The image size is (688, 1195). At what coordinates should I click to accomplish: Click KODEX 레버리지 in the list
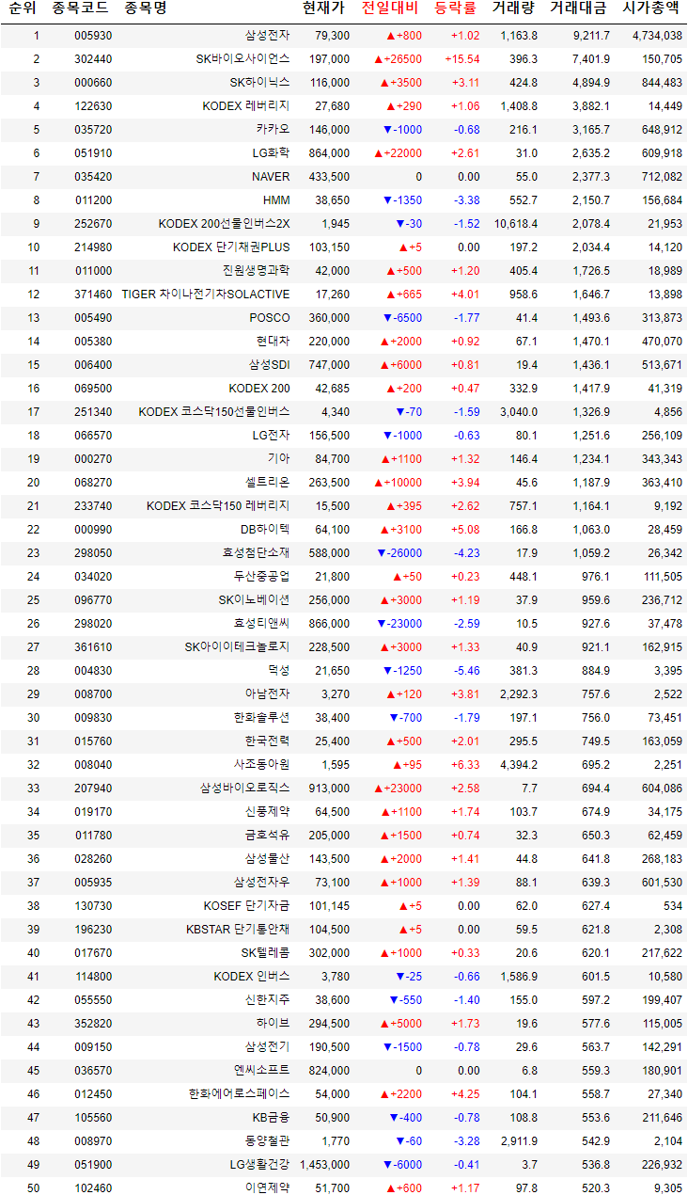click(x=247, y=106)
